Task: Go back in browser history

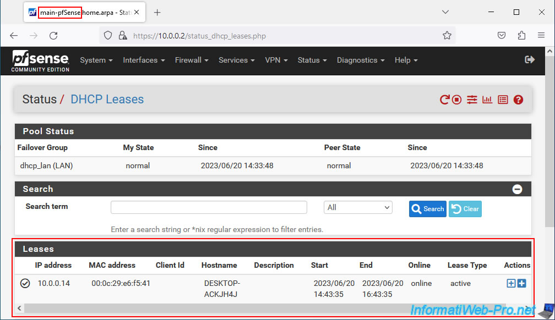Action: tap(14, 36)
